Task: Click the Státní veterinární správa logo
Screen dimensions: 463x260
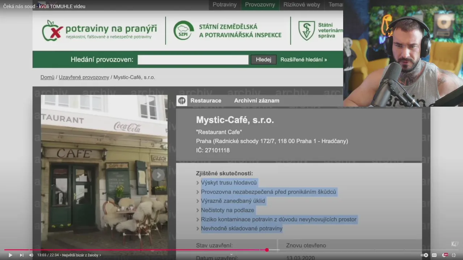Action: click(x=320, y=31)
